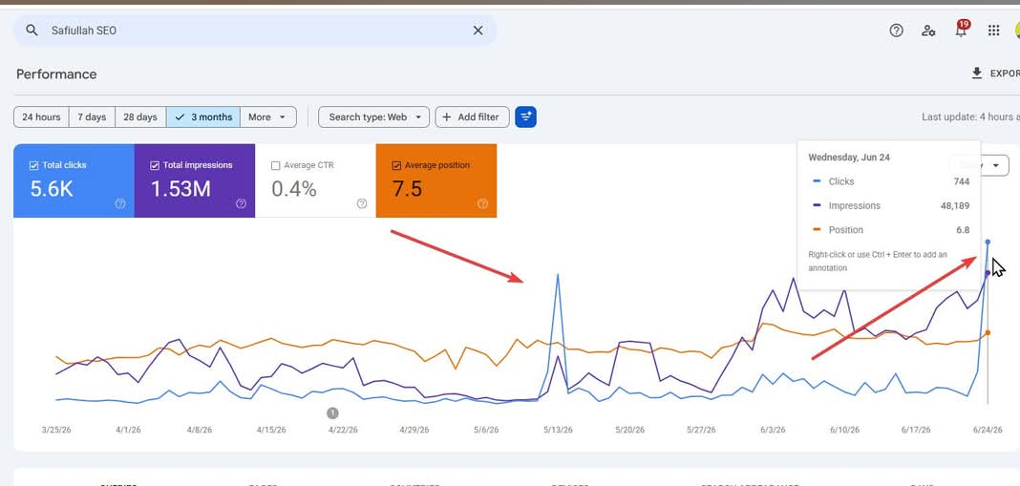Click the blue filter options icon
This screenshot has height=486, width=1020.
coord(525,117)
